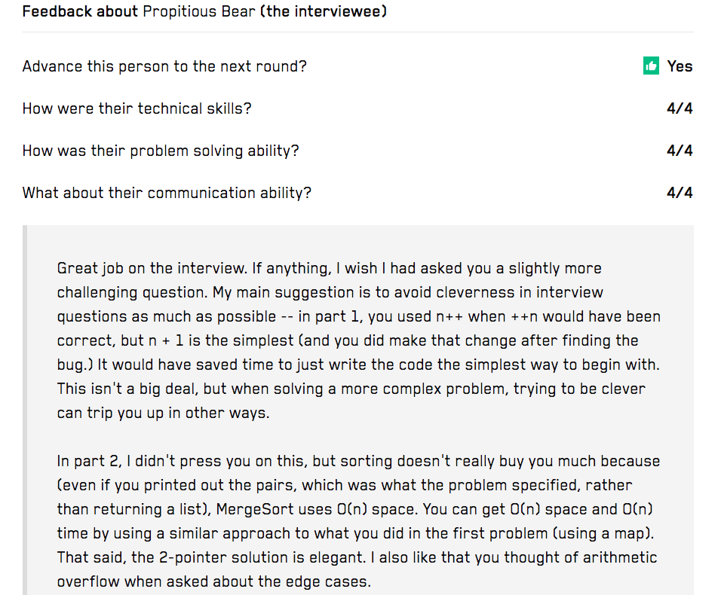Screen dimensions: 718x595
Task: Click "How was their problem solving ability?"
Action: click(161, 151)
